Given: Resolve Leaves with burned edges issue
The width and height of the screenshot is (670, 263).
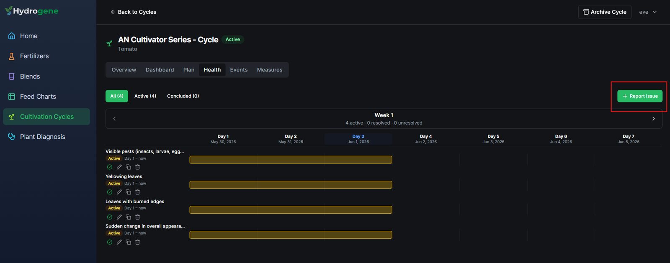Looking at the screenshot, I should pos(110,217).
